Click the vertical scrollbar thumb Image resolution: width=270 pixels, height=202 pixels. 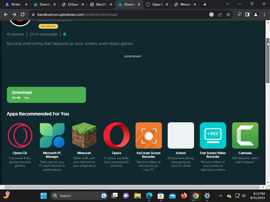(x=268, y=60)
